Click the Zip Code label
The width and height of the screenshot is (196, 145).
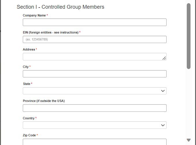point(29,135)
